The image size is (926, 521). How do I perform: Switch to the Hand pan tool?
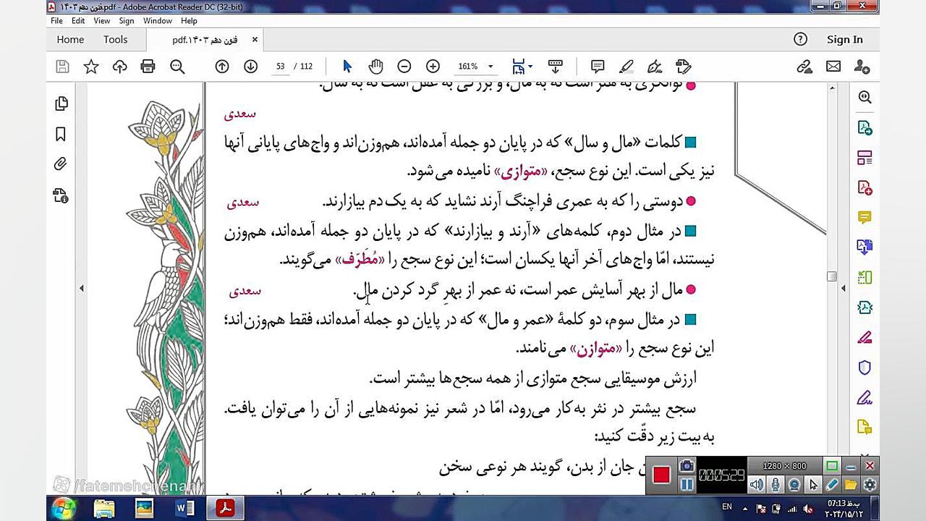[x=375, y=67]
